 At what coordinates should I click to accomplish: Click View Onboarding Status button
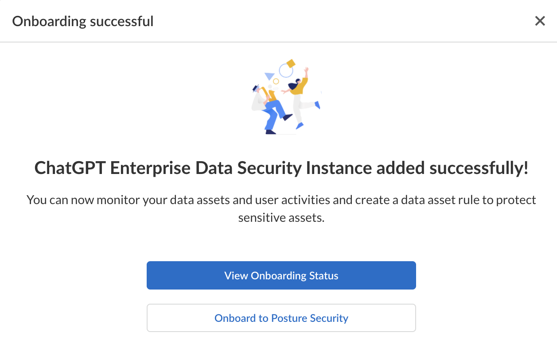coord(281,275)
